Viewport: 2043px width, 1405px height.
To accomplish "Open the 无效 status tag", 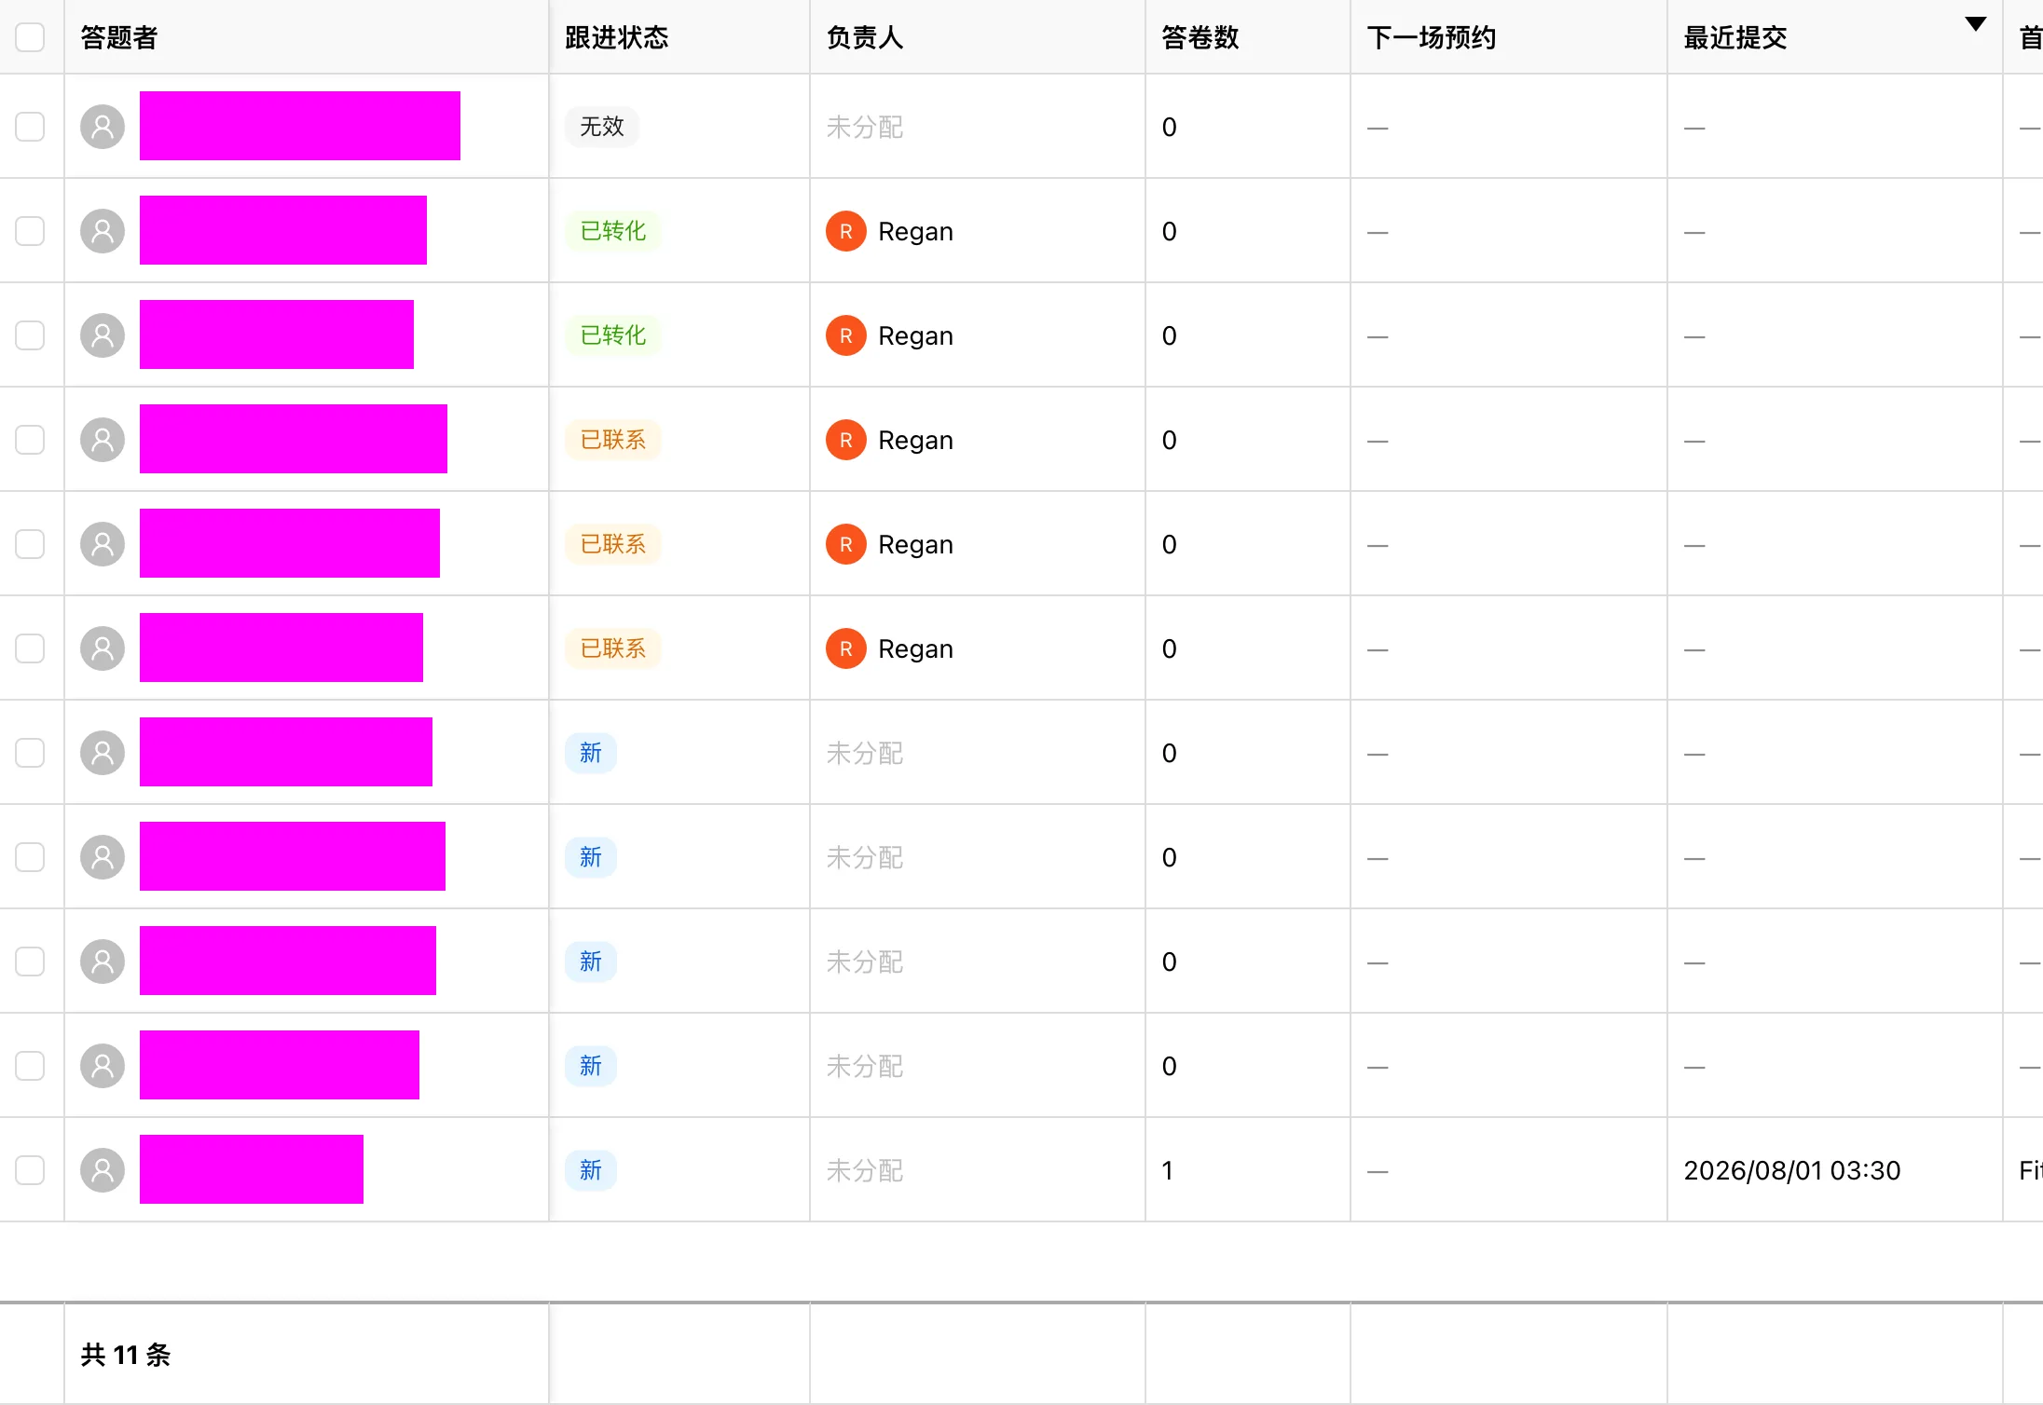I will (602, 127).
